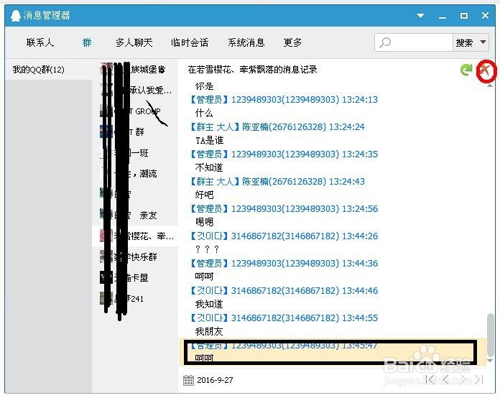The width and height of the screenshot is (500, 398).
Task: Select the group ending in T 群
Action: (x=135, y=132)
